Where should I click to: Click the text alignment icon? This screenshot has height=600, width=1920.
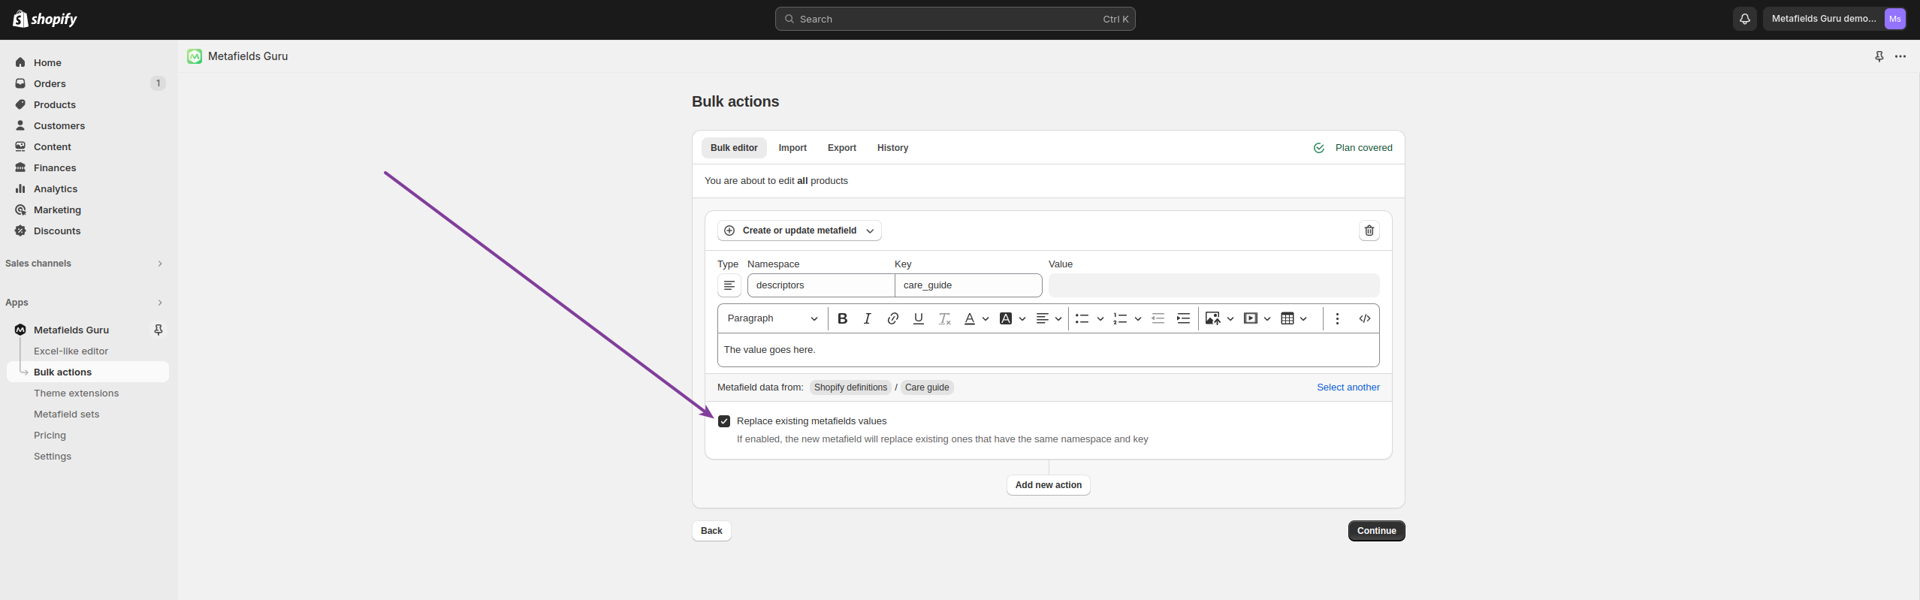pos(1042,318)
